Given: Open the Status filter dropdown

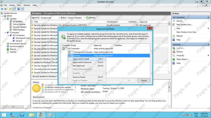Looking at the screenshot, I should 85,18.
